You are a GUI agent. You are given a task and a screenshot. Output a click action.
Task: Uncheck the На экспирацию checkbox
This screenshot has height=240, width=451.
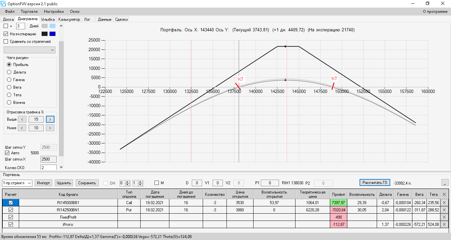tap(6, 34)
